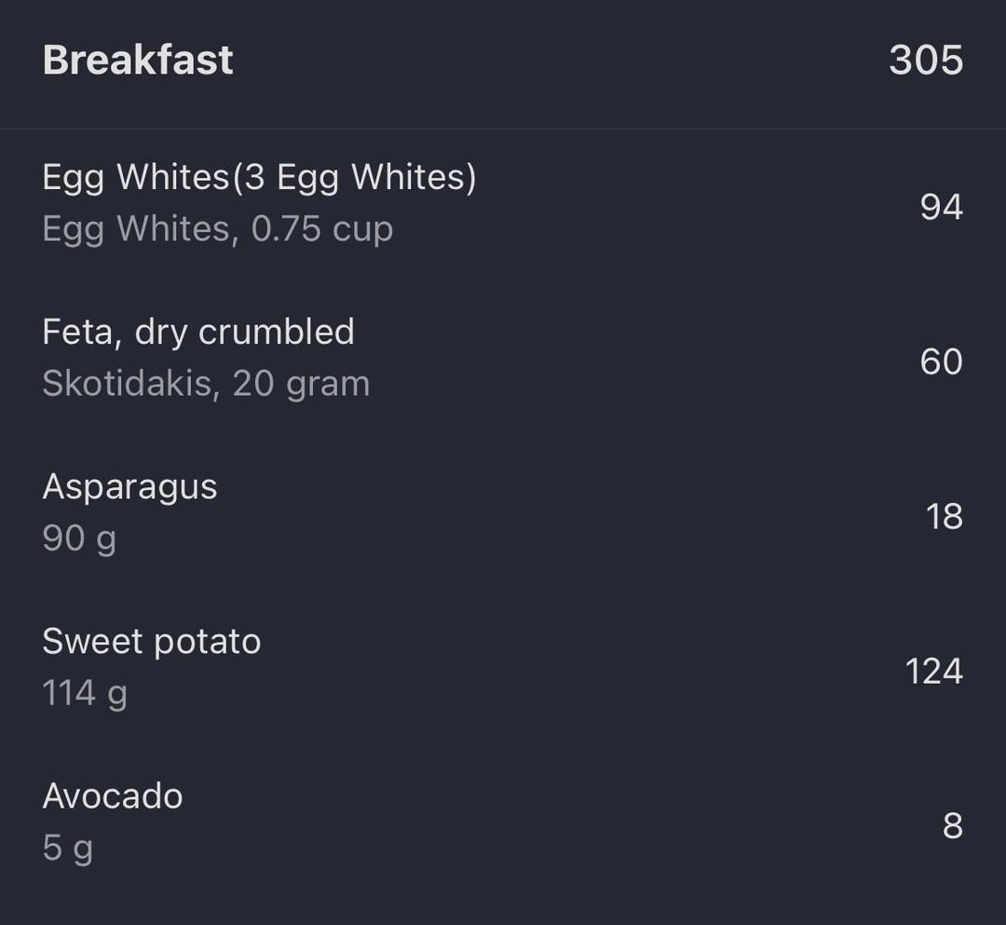This screenshot has height=925, width=1006.
Task: Tap the 18 calorie value
Action: (x=944, y=516)
